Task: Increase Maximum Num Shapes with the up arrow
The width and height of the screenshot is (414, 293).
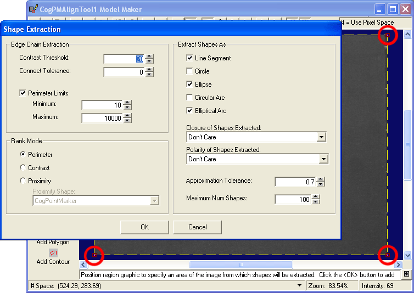Action: pyautogui.click(x=316, y=196)
